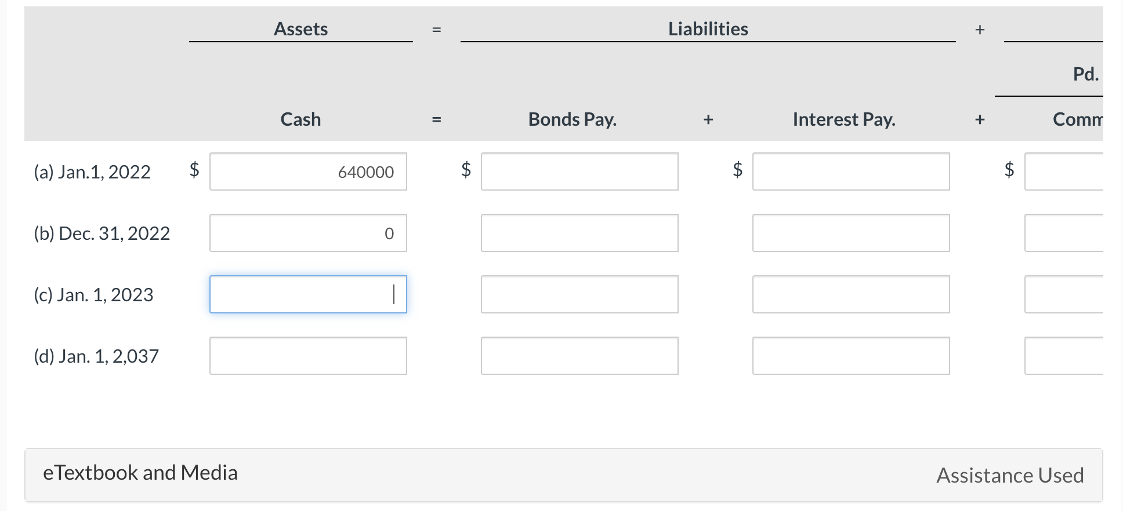Image resolution: width=1123 pixels, height=511 pixels.
Task: Select the Bonds Pay. input for Jan. 1, 2023
Action: tap(579, 294)
